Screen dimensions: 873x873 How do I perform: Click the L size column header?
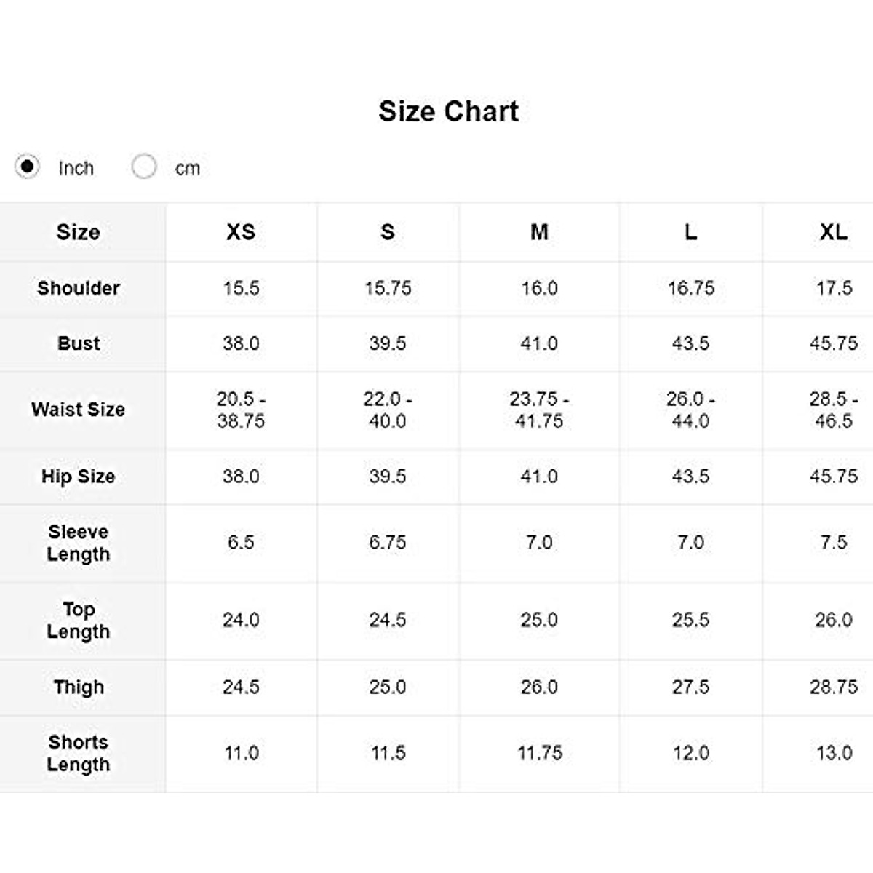[x=690, y=232]
